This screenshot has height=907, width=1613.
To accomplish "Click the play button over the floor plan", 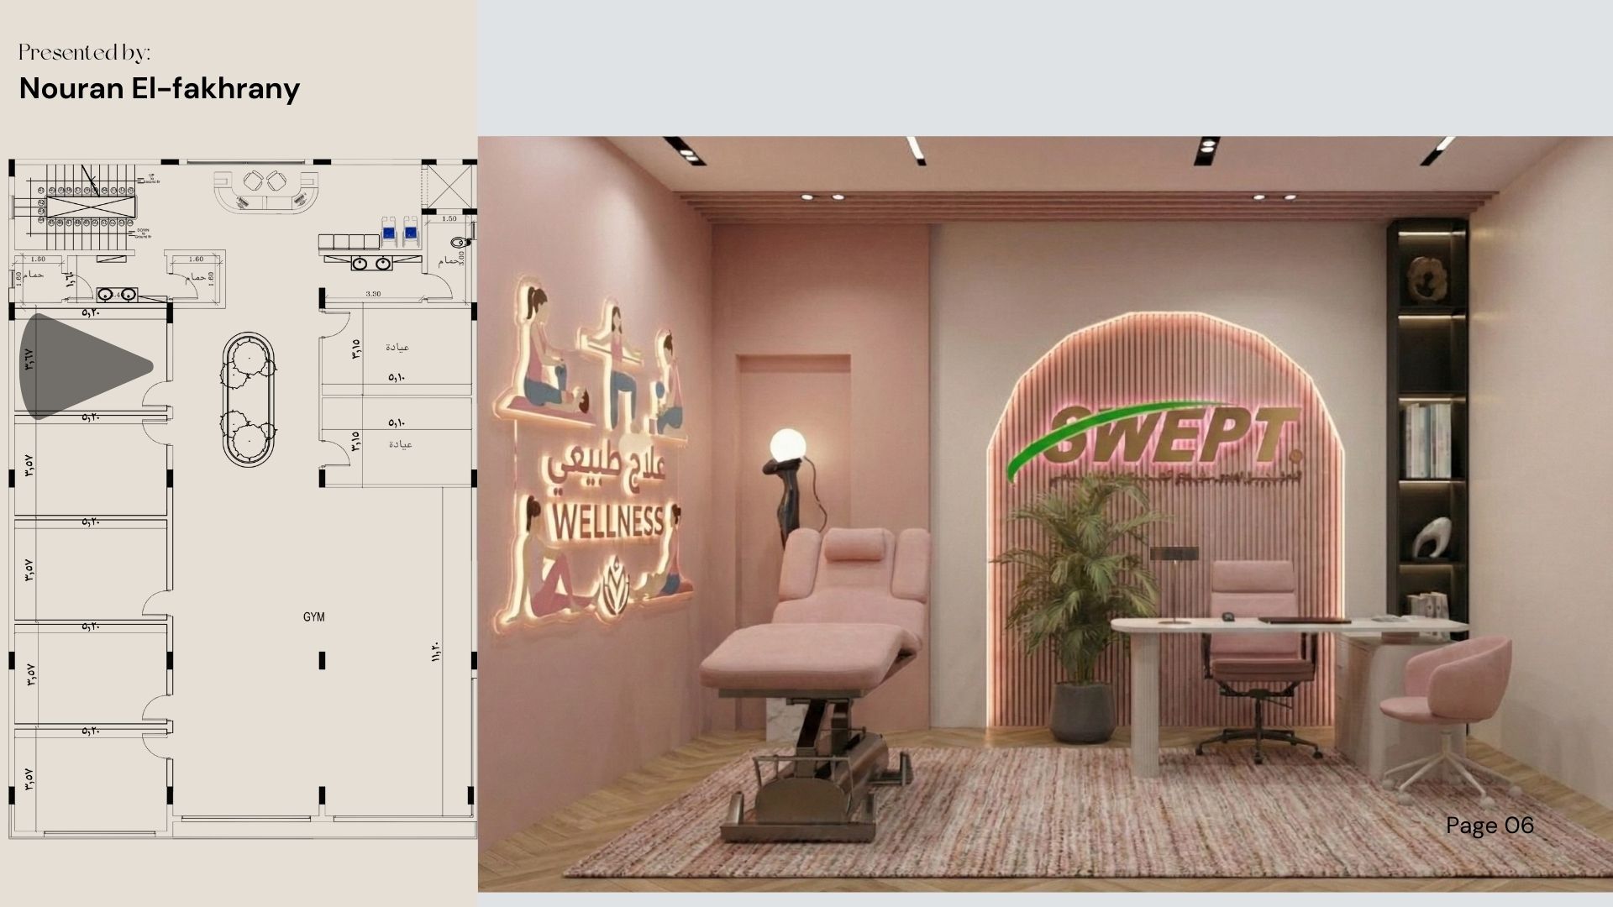I will pos(88,370).
